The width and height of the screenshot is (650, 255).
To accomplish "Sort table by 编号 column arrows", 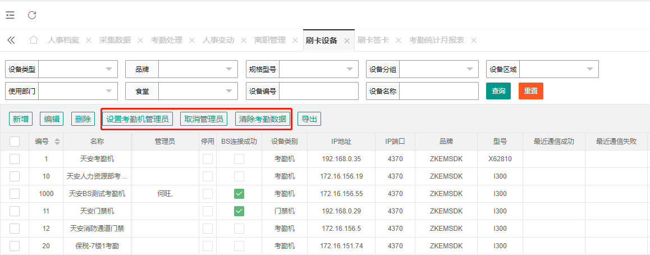I will [x=57, y=142].
